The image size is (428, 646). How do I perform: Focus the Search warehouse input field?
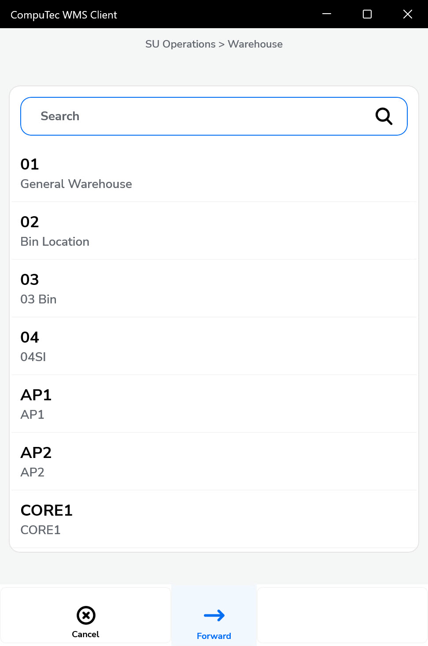[198, 116]
